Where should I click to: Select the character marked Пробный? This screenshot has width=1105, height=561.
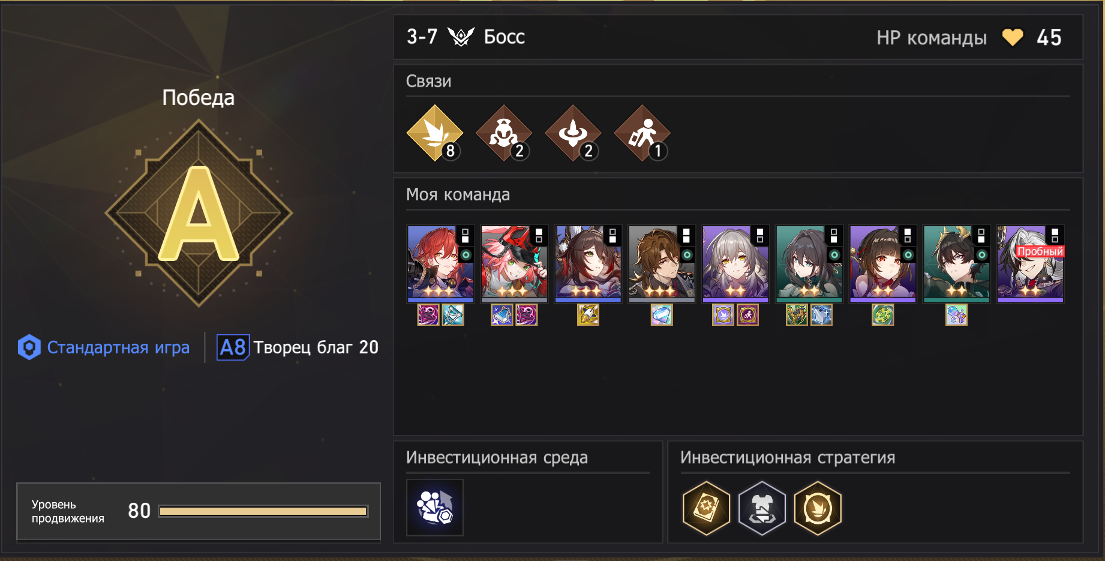(x=1031, y=264)
